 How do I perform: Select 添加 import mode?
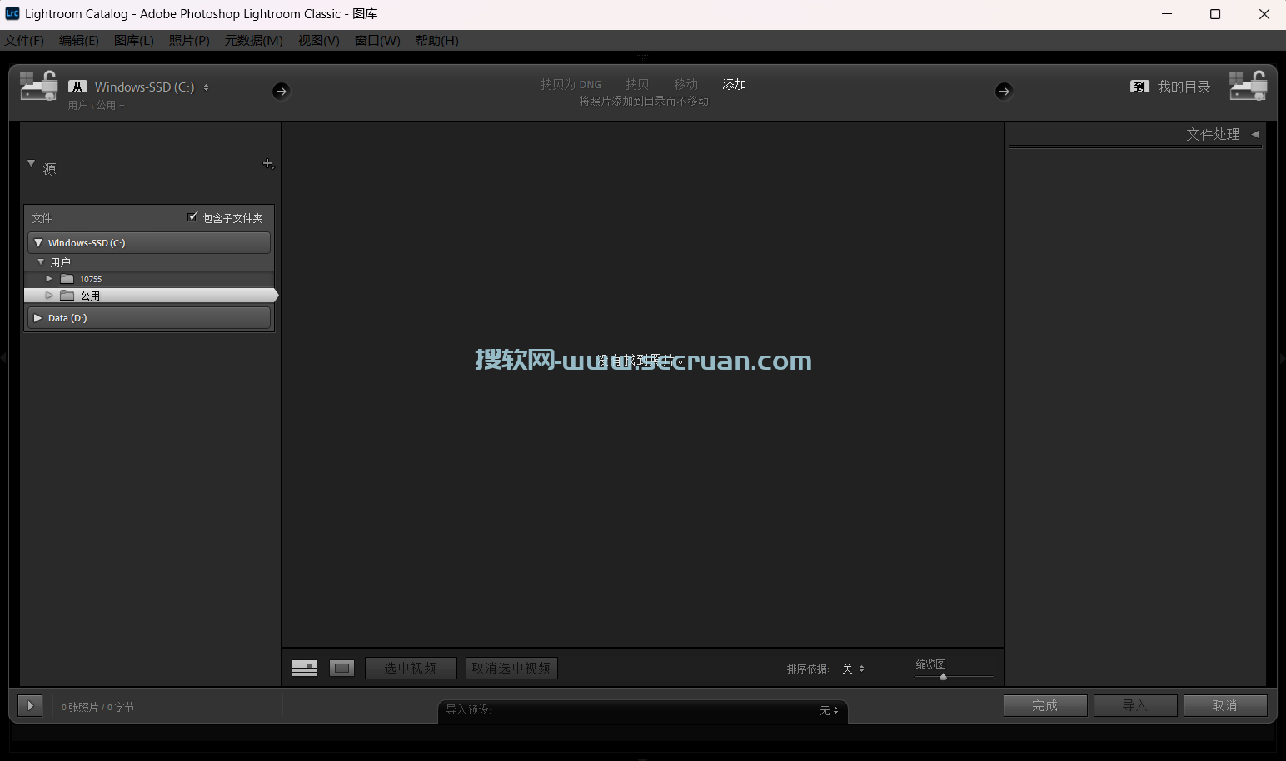[x=734, y=84]
